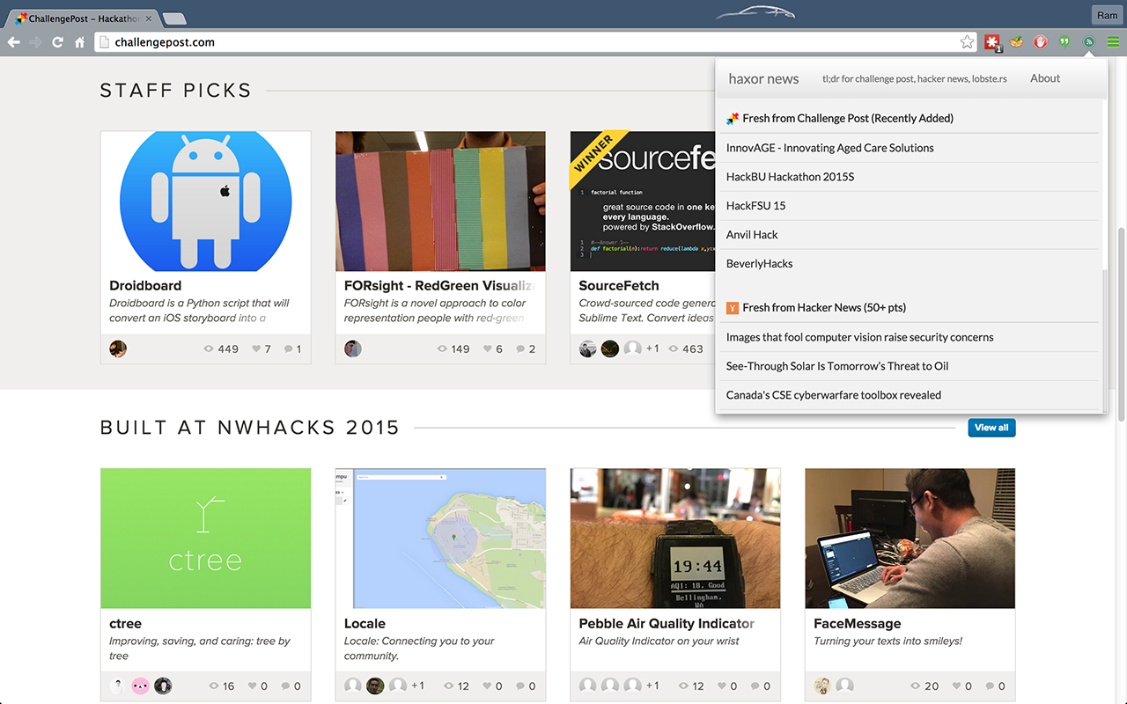The image size is (1127, 704).
Task: Open the green ctree thumbnail
Action: pyautogui.click(x=206, y=539)
